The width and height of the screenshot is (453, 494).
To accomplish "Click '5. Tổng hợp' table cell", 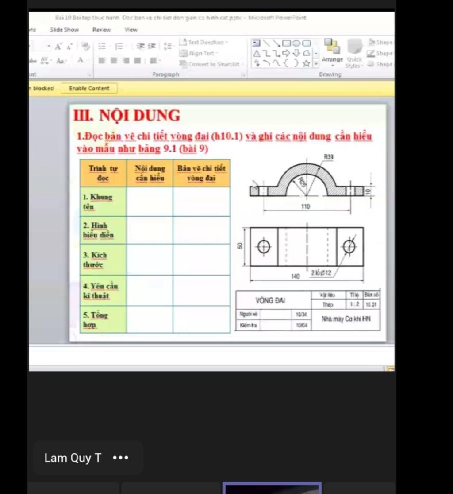I will tap(103, 319).
